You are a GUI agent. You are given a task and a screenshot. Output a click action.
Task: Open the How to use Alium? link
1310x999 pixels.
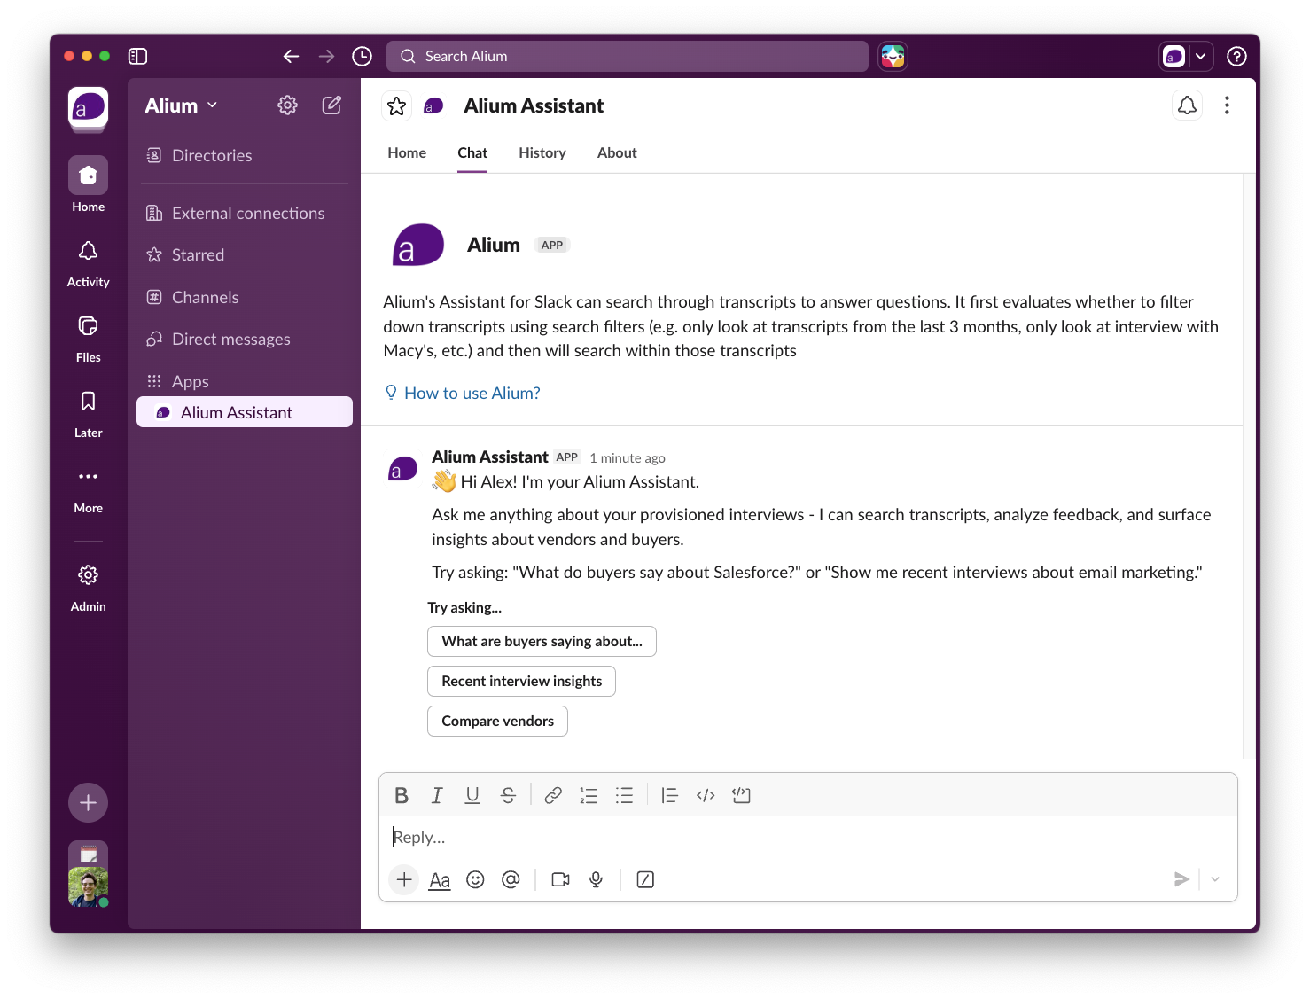click(x=472, y=393)
